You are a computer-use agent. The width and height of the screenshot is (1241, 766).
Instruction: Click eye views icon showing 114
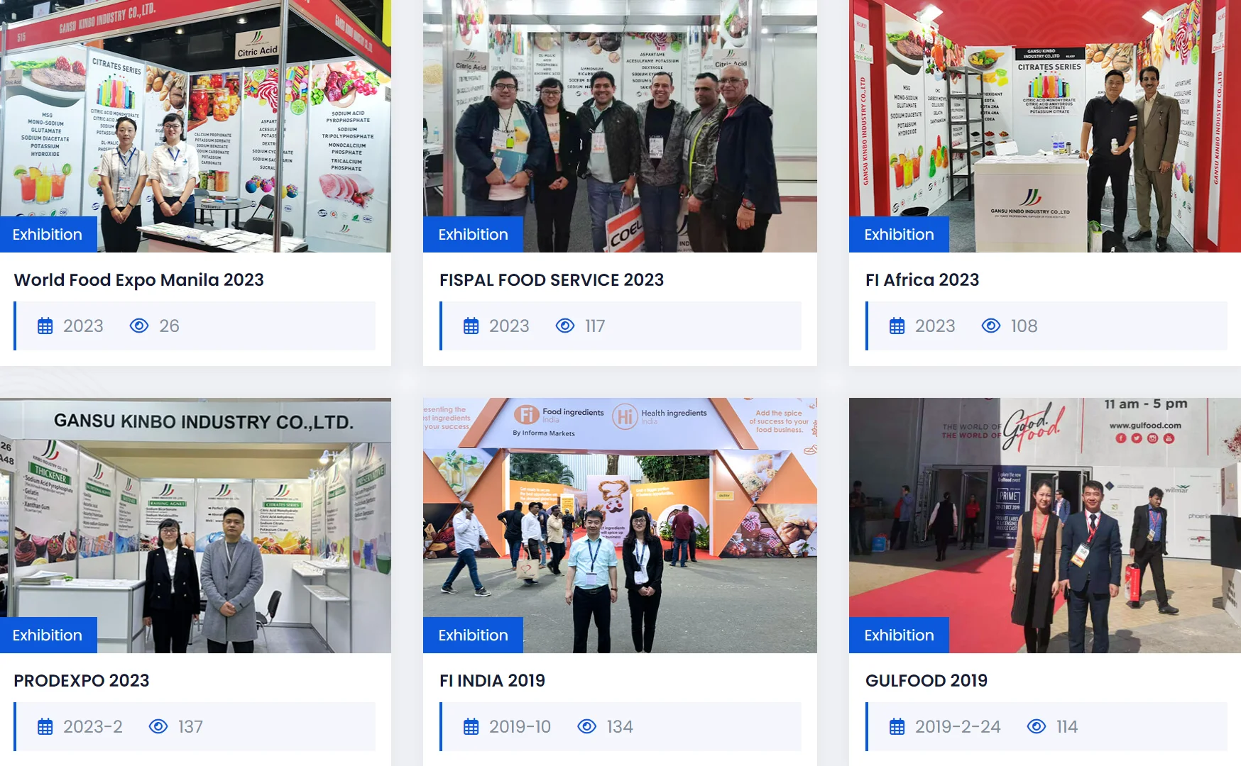pyautogui.click(x=1037, y=726)
